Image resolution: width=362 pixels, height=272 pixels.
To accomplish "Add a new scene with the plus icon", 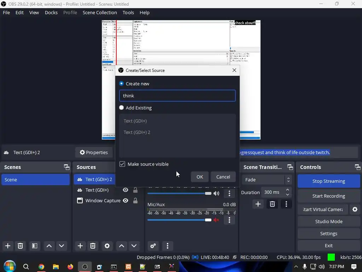I will click(8, 246).
